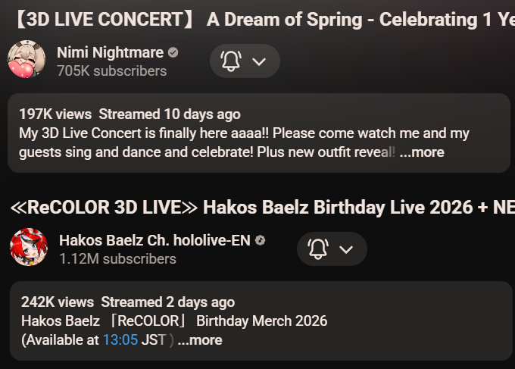
Task: Click the 1.12M subscribers count
Action: [x=117, y=259]
